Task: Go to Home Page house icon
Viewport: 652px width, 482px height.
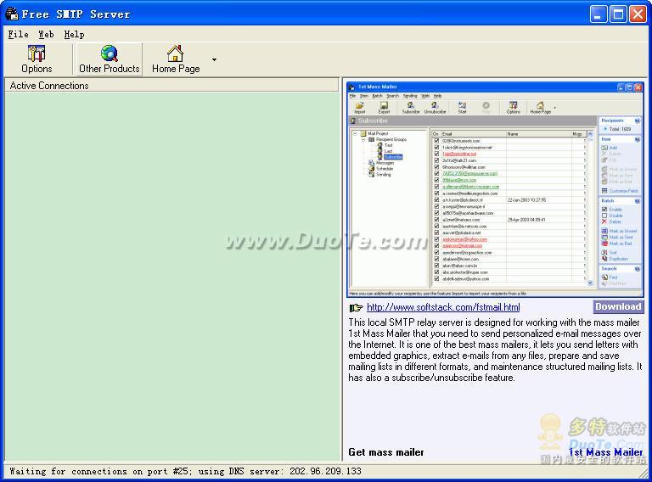Action: pos(175,53)
